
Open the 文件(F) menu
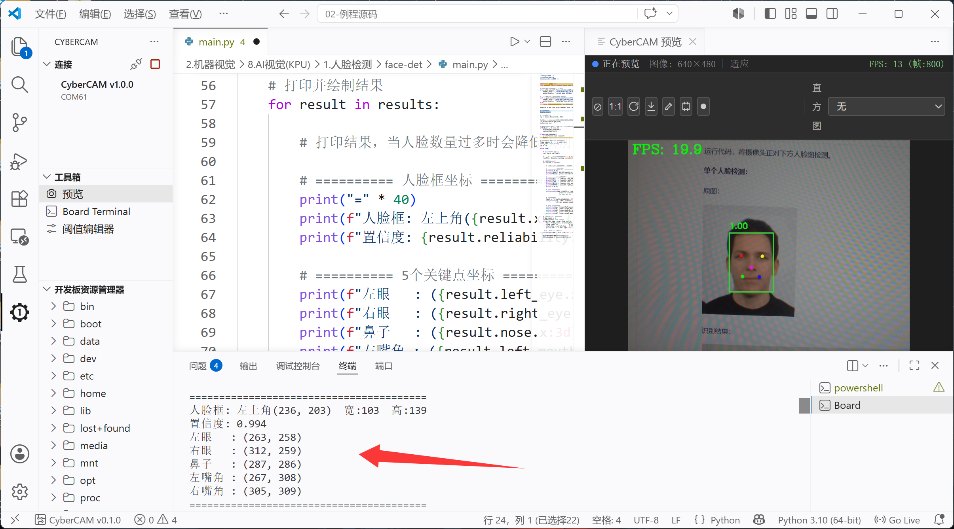pos(50,14)
